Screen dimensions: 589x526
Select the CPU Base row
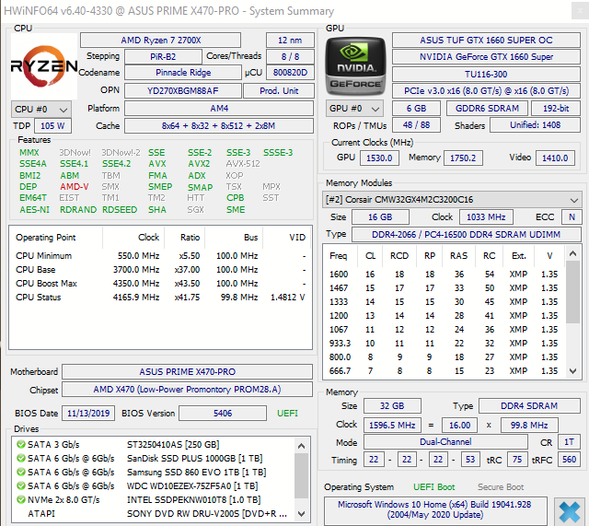[160, 270]
